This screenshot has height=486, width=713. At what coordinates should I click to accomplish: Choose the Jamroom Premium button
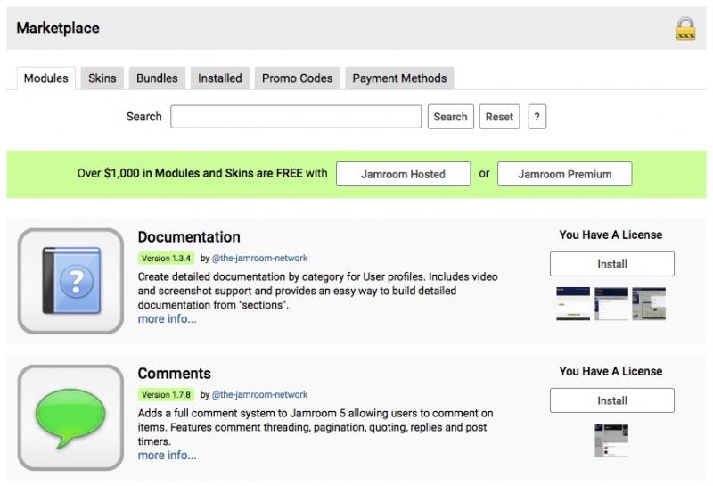(x=564, y=174)
